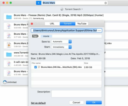Screen dimensions: 128x106
Task: Open the Start Immediately dropdown
Action: [62, 47]
